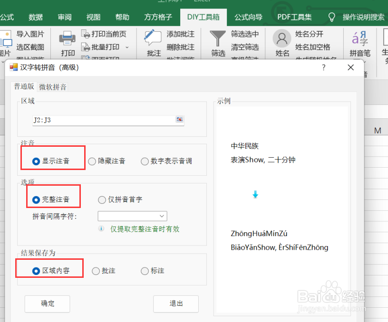
Task: Click the 确定 button
Action: (47, 303)
